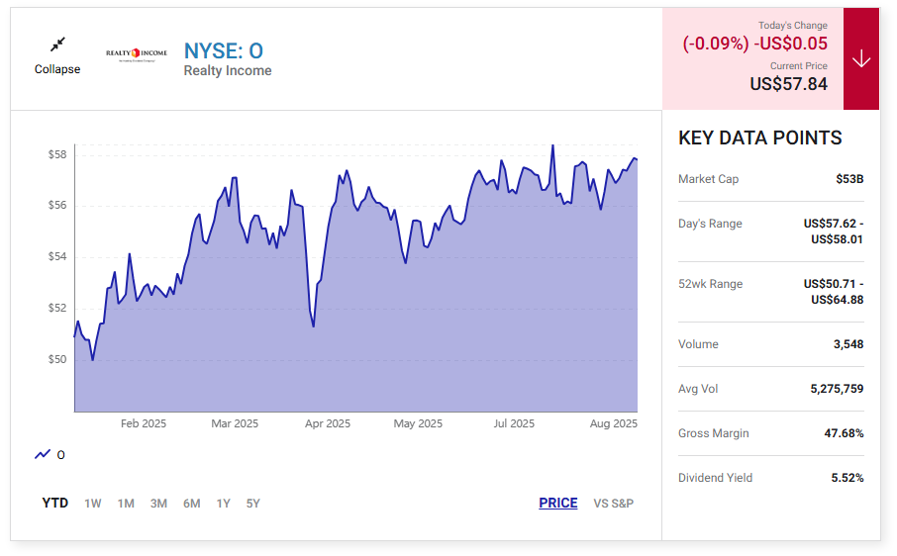Switch chart to 5Y range

252,504
